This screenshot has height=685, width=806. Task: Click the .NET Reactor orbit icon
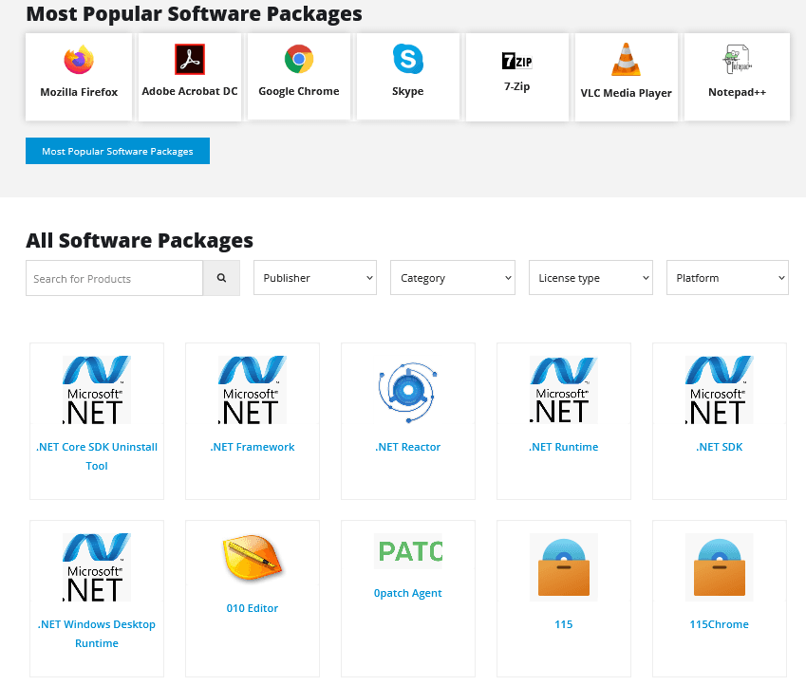[x=408, y=393]
